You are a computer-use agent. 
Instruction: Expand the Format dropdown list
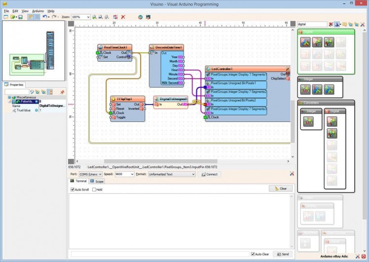[192, 174]
